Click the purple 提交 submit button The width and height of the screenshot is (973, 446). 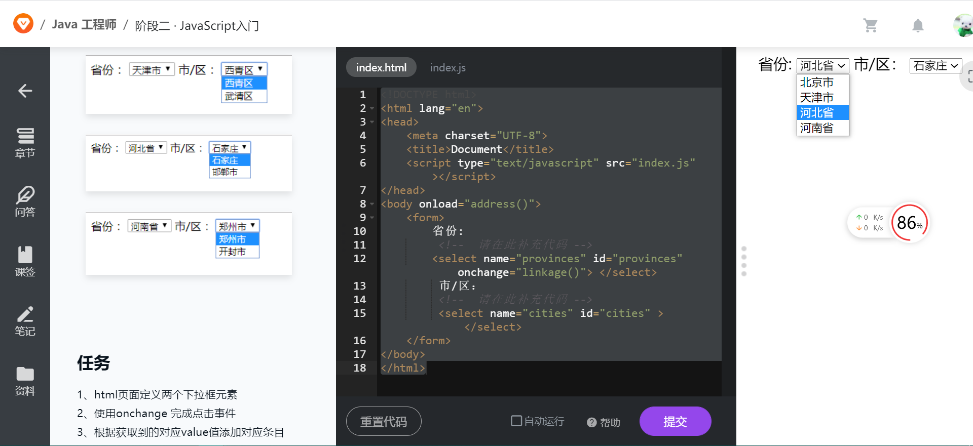[675, 421]
